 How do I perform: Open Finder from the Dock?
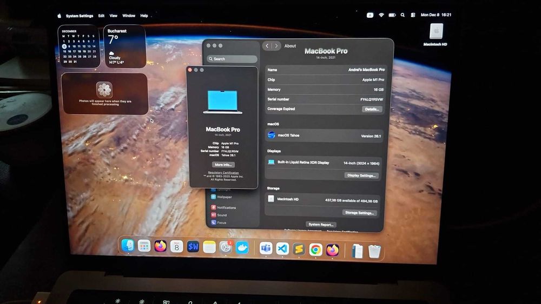[x=128, y=246]
